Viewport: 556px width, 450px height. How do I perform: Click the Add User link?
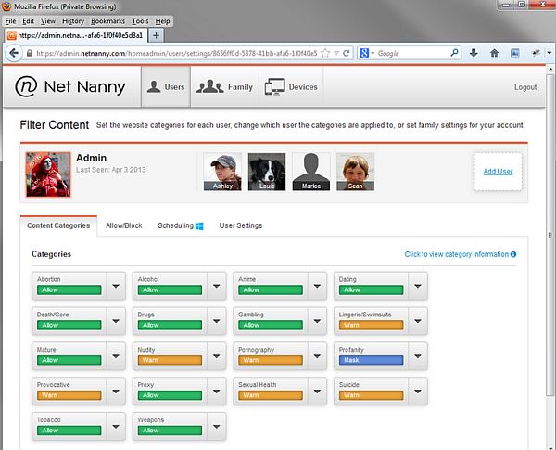pyautogui.click(x=498, y=172)
